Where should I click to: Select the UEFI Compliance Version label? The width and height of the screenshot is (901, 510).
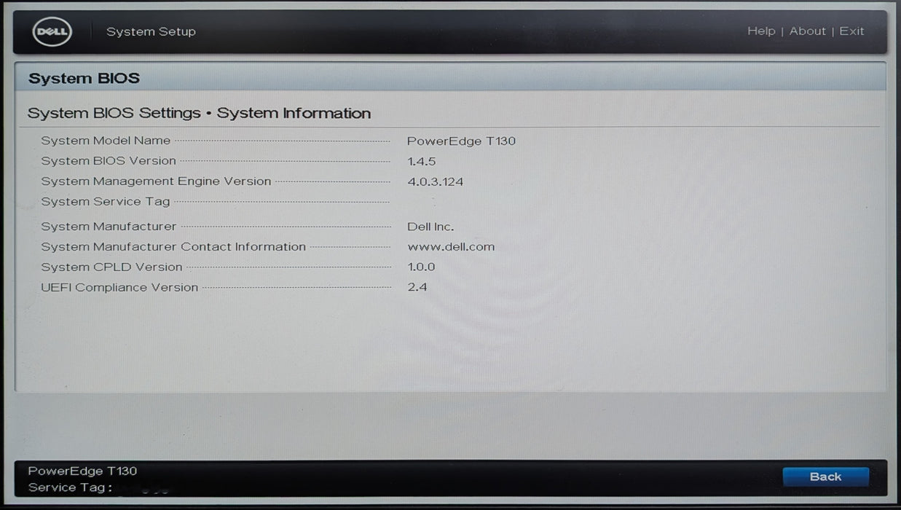click(119, 288)
